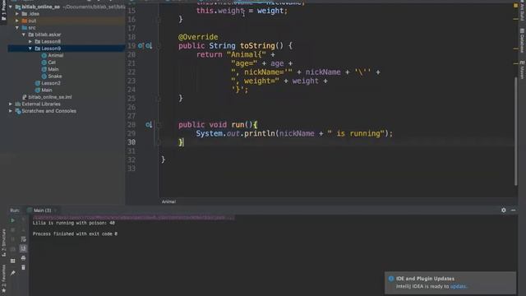
Task: Toggle soft-wrap icon in Run console toolbar
Action: point(23,239)
